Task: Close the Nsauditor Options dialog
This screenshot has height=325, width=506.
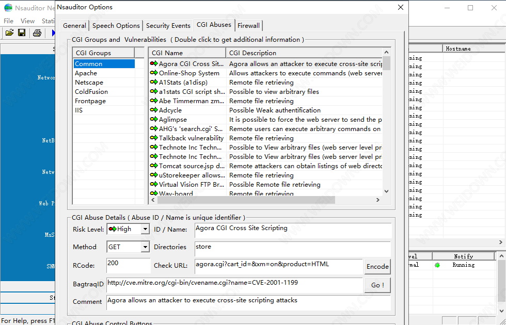Action: pos(401,7)
